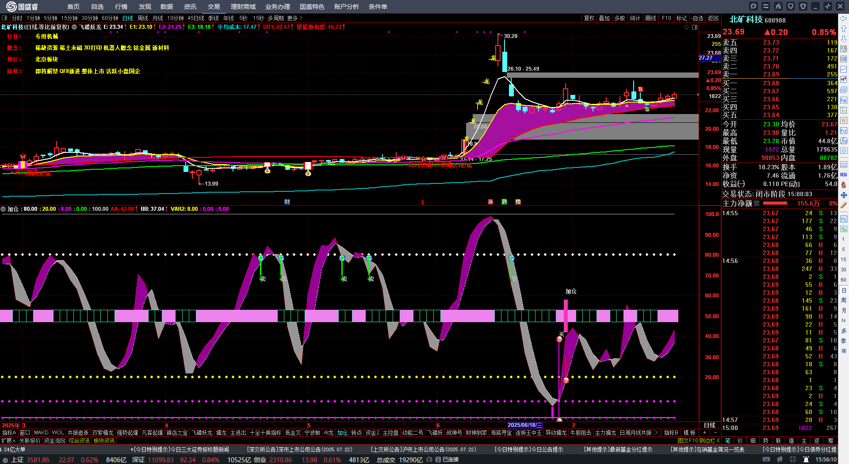Click the 已连接 connection status
Viewport: 849px width, 464px height.
pos(451,460)
